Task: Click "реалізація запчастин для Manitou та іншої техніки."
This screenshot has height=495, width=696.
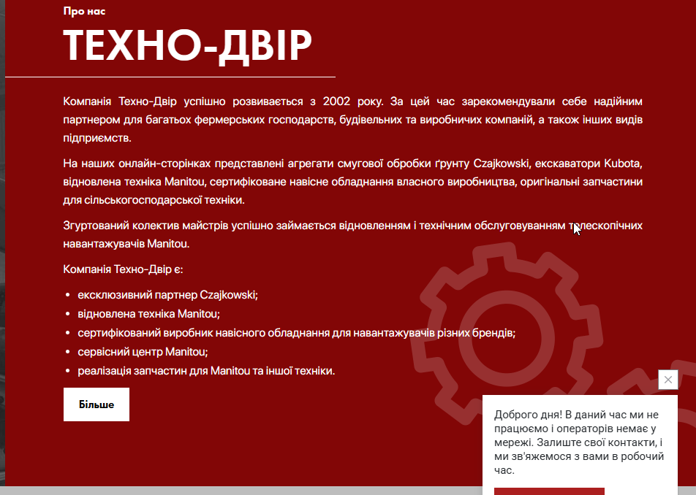Action: coord(206,371)
